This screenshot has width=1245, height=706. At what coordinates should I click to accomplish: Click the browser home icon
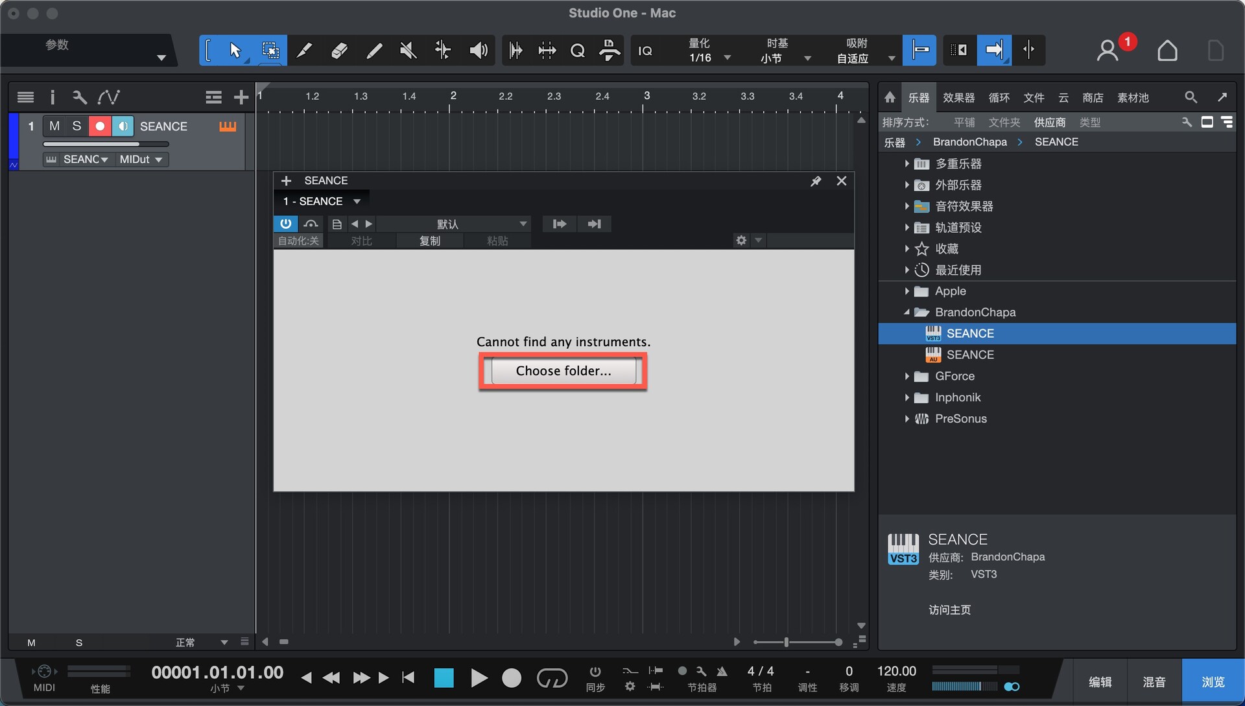click(x=890, y=97)
